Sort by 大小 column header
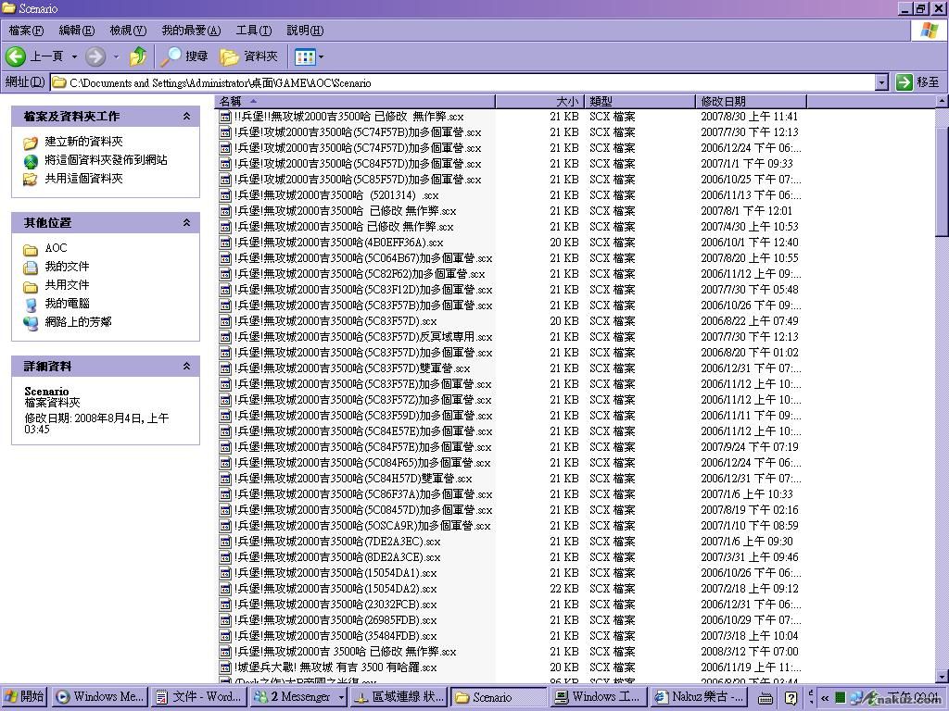Image resolution: width=949 pixels, height=711 pixels. pos(541,102)
